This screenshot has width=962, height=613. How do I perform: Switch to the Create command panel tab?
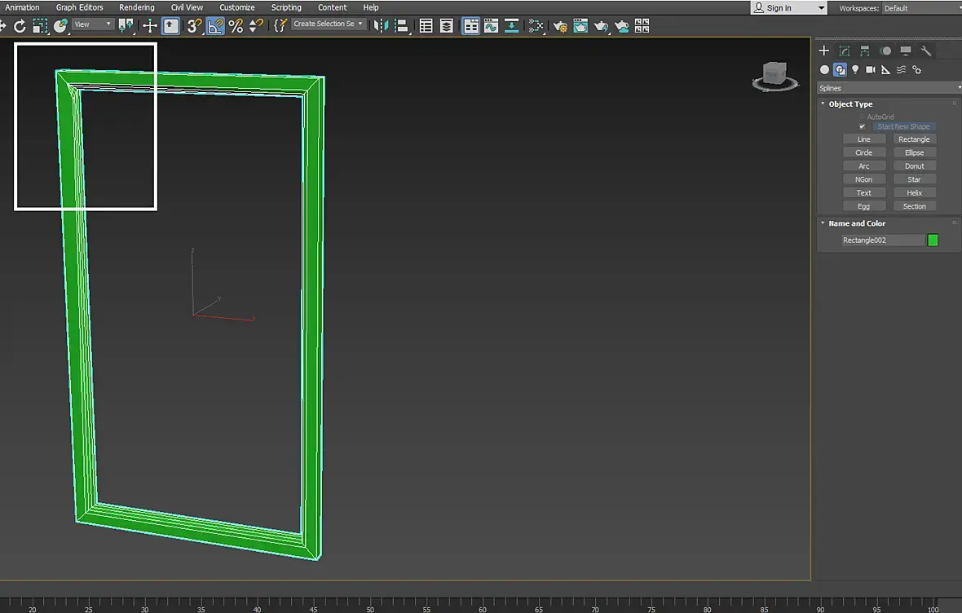pyautogui.click(x=824, y=51)
